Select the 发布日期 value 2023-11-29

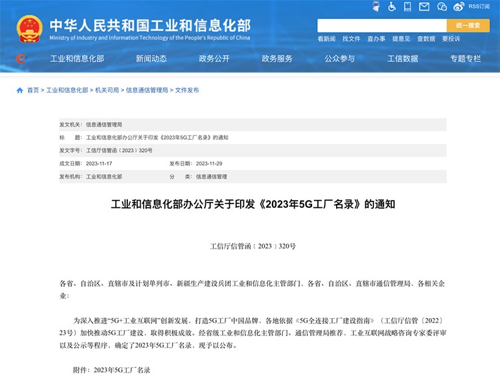(209, 163)
